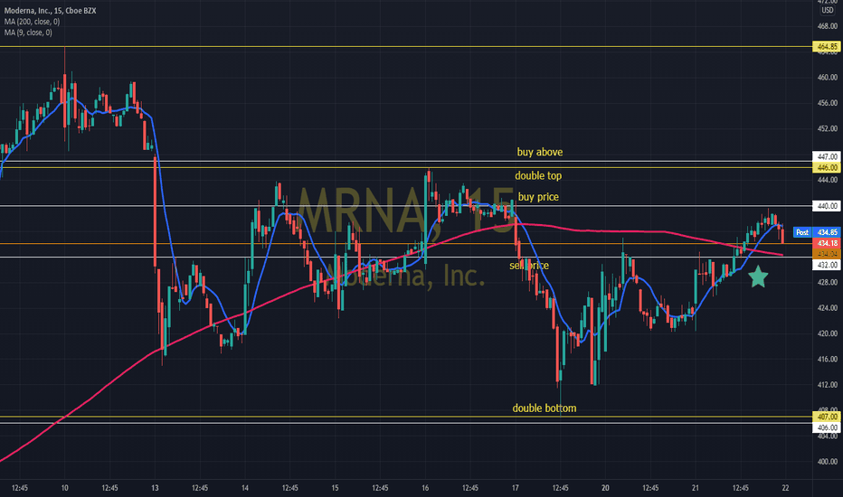The image size is (843, 497).
Task: Click the 412.00 price axis tick
Action: (827, 385)
